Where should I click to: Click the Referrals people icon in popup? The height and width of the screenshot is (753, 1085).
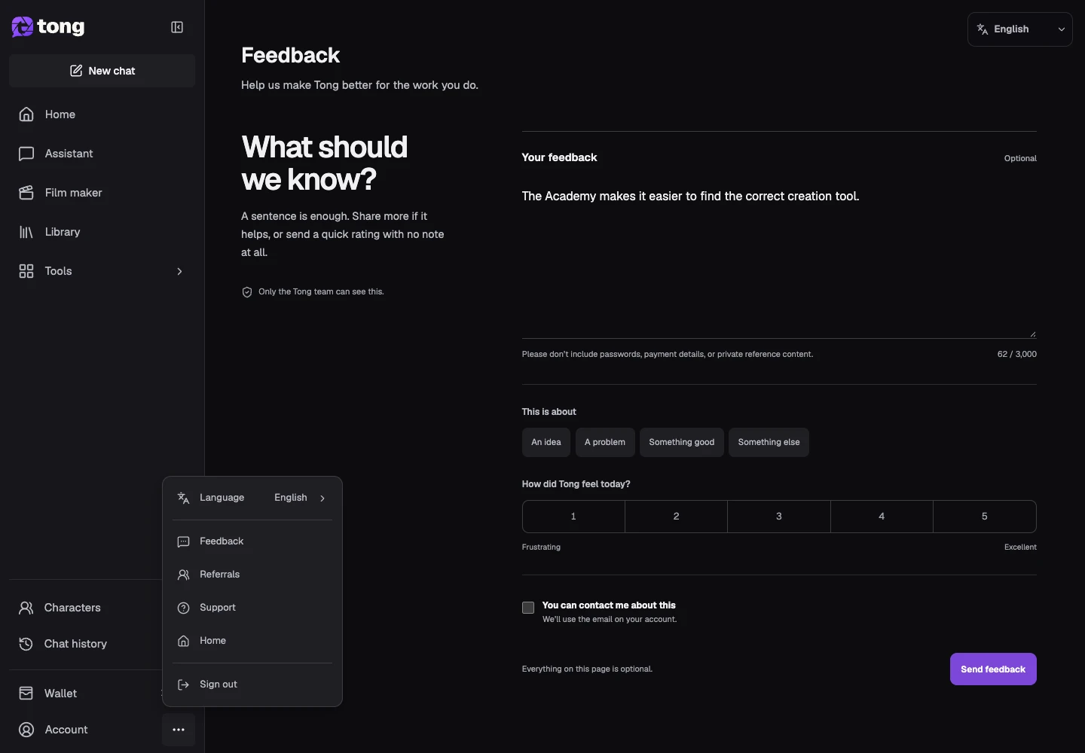(183, 575)
